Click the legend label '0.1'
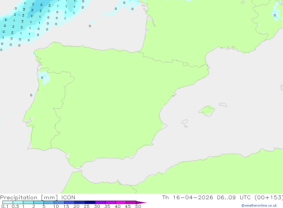The height and width of the screenshot is (208, 283). pos(5,206)
